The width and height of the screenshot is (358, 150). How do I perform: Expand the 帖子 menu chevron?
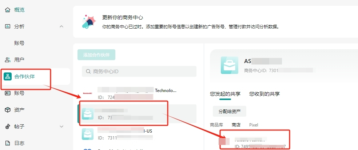point(61,126)
